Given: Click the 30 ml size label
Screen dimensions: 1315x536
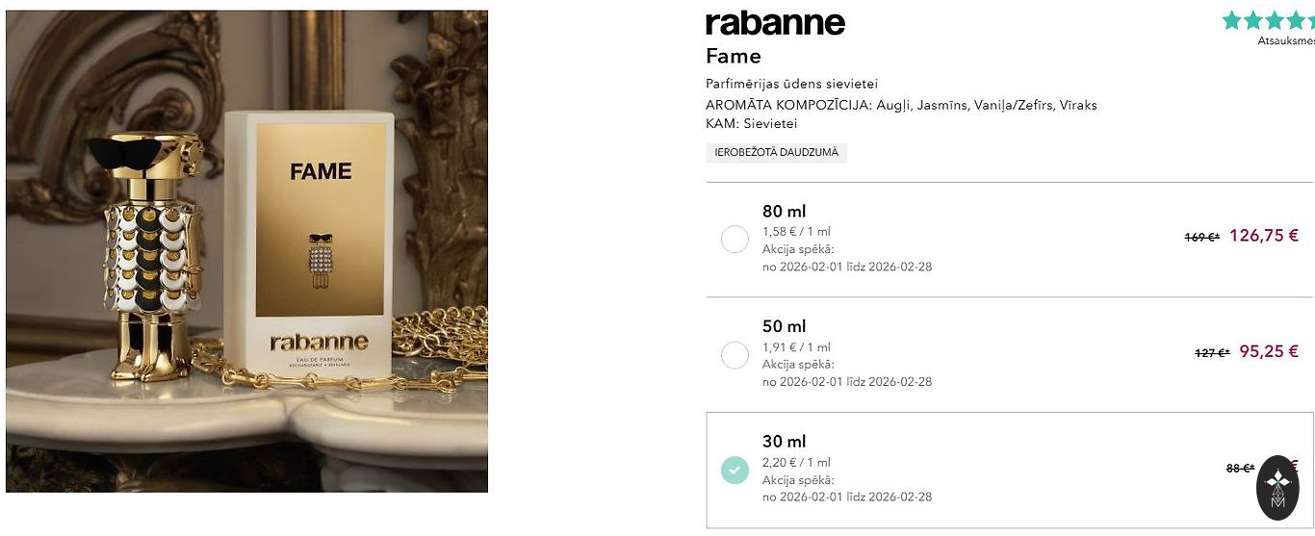Looking at the screenshot, I should [784, 443].
